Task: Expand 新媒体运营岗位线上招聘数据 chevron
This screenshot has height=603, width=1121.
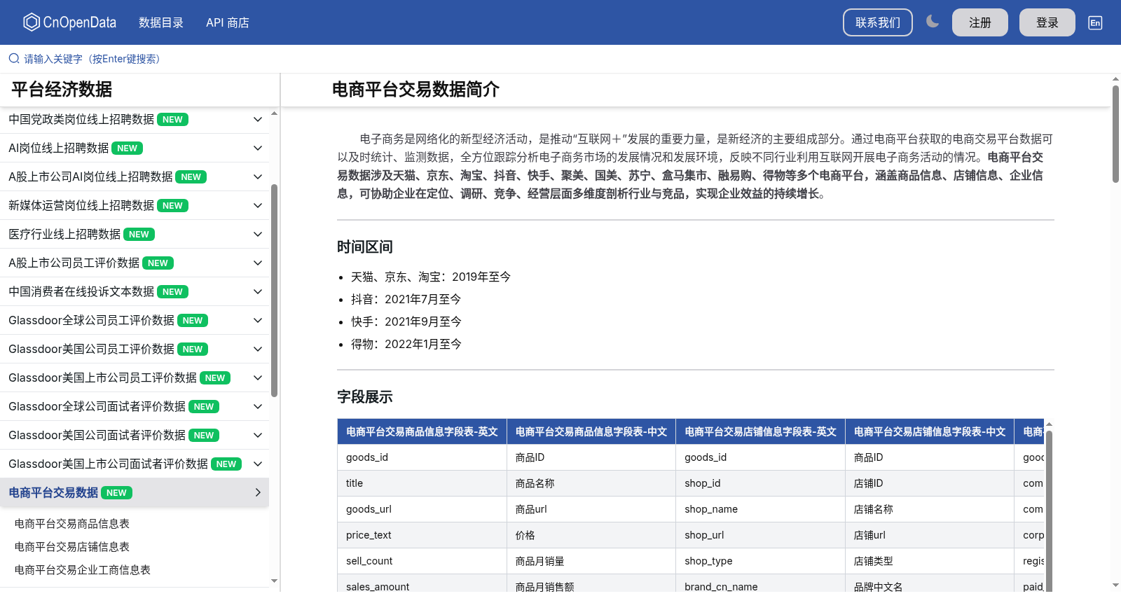Action: click(258, 206)
